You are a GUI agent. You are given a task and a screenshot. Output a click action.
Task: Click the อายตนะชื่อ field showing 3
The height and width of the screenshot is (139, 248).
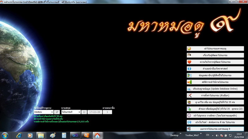(107, 112)
